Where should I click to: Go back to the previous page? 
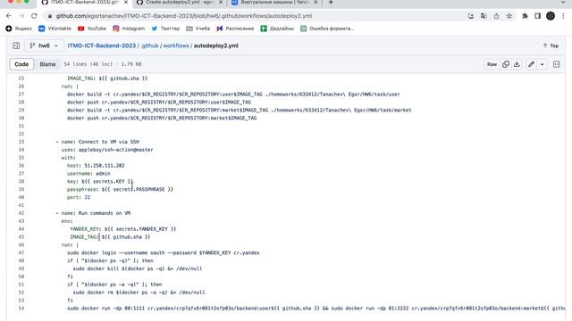coord(9,16)
